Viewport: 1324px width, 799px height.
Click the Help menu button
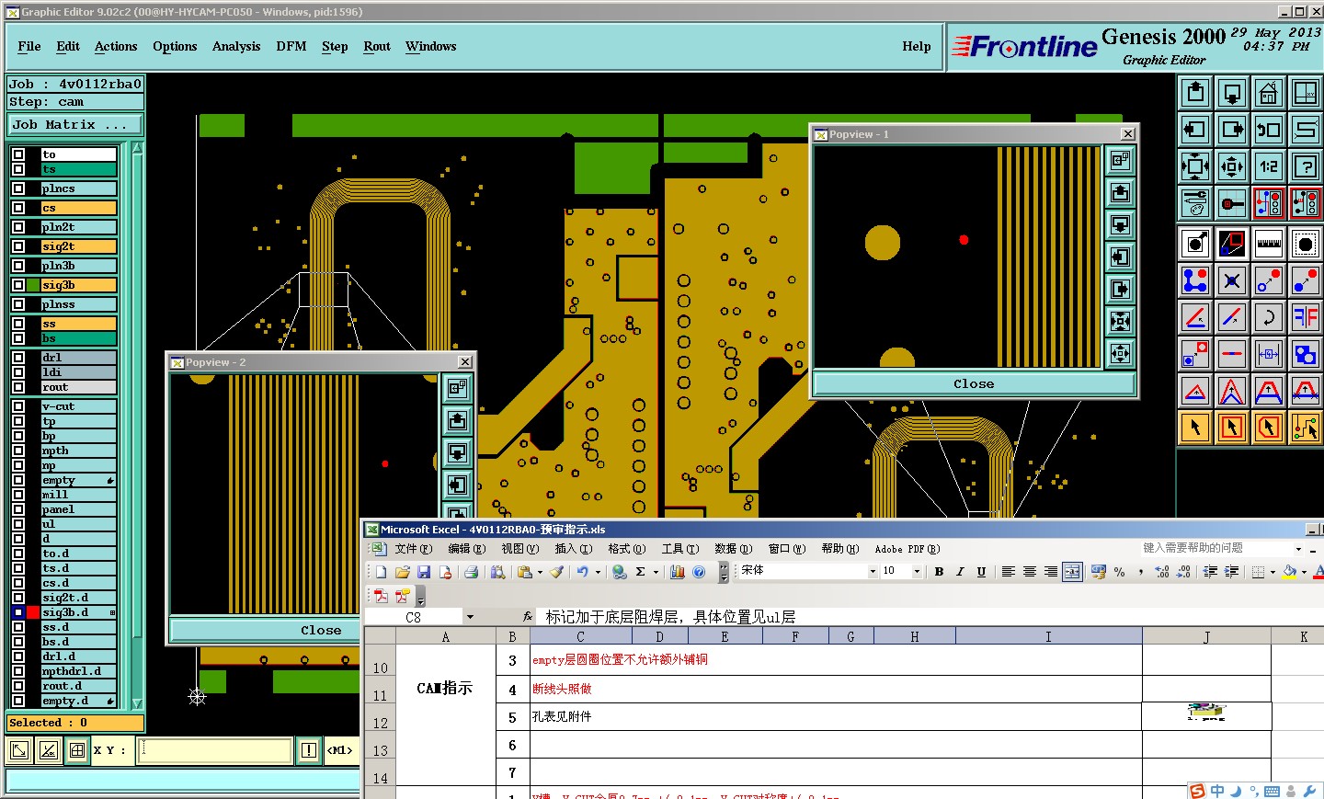pos(917,46)
